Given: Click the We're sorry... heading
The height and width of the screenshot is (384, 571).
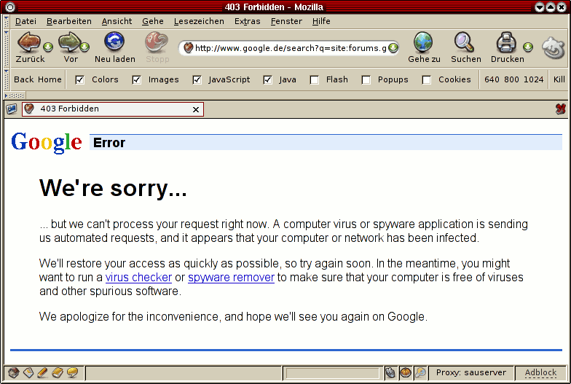Looking at the screenshot, I should 113,188.
